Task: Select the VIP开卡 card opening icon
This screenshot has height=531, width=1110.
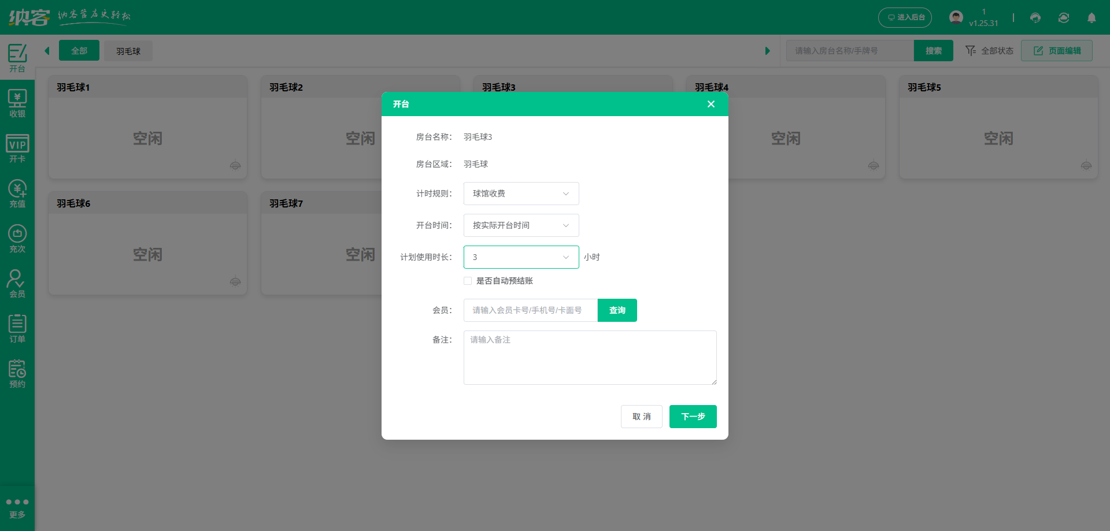Action: click(17, 147)
